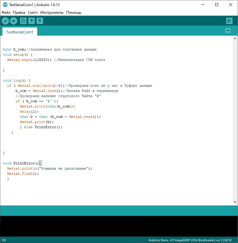The height and width of the screenshot is (243, 238).
Task: Click on 'void setup() {' line
Action: (x=17, y=55)
